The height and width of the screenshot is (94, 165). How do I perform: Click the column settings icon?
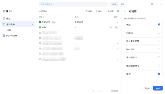pos(107,11)
